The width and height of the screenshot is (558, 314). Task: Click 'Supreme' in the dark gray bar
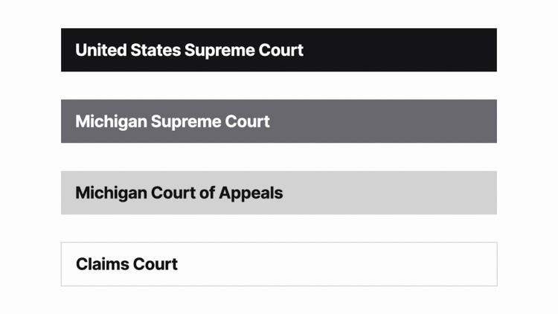pyautogui.click(x=186, y=123)
